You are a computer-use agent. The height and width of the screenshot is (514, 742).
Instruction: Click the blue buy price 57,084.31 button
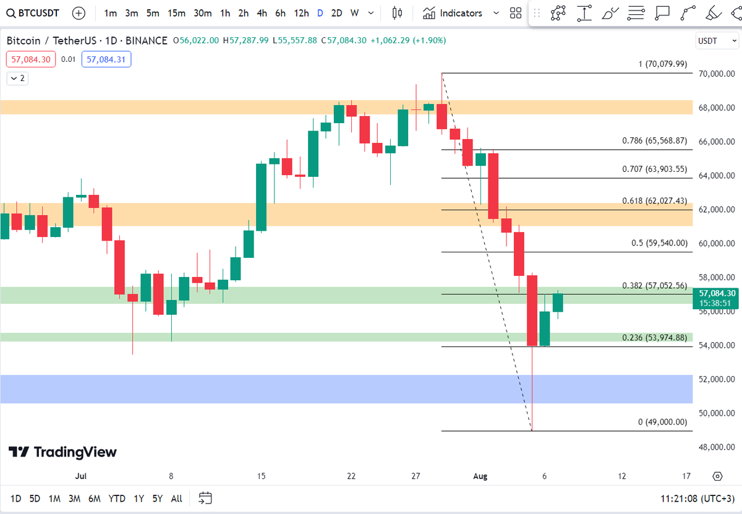106,59
